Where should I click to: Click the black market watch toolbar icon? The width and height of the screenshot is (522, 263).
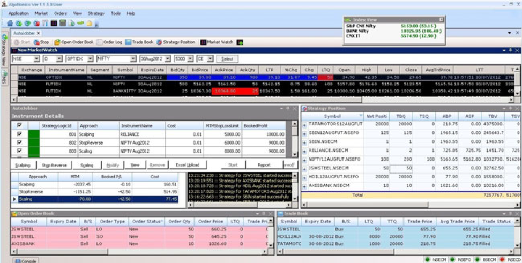point(54,24)
